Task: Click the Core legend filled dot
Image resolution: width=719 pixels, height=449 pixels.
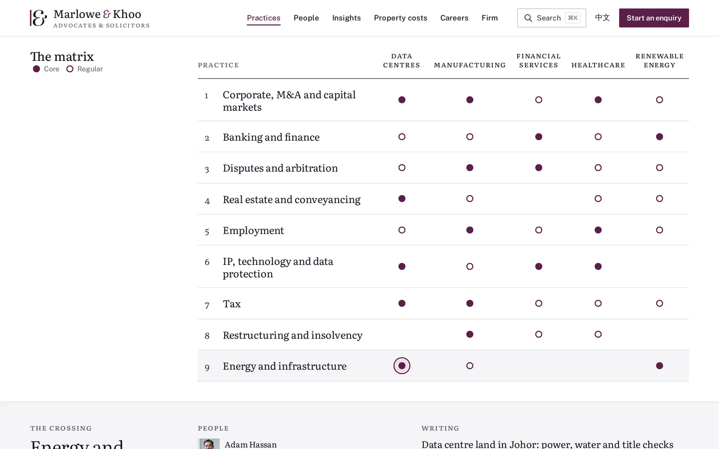Action: tap(36, 69)
